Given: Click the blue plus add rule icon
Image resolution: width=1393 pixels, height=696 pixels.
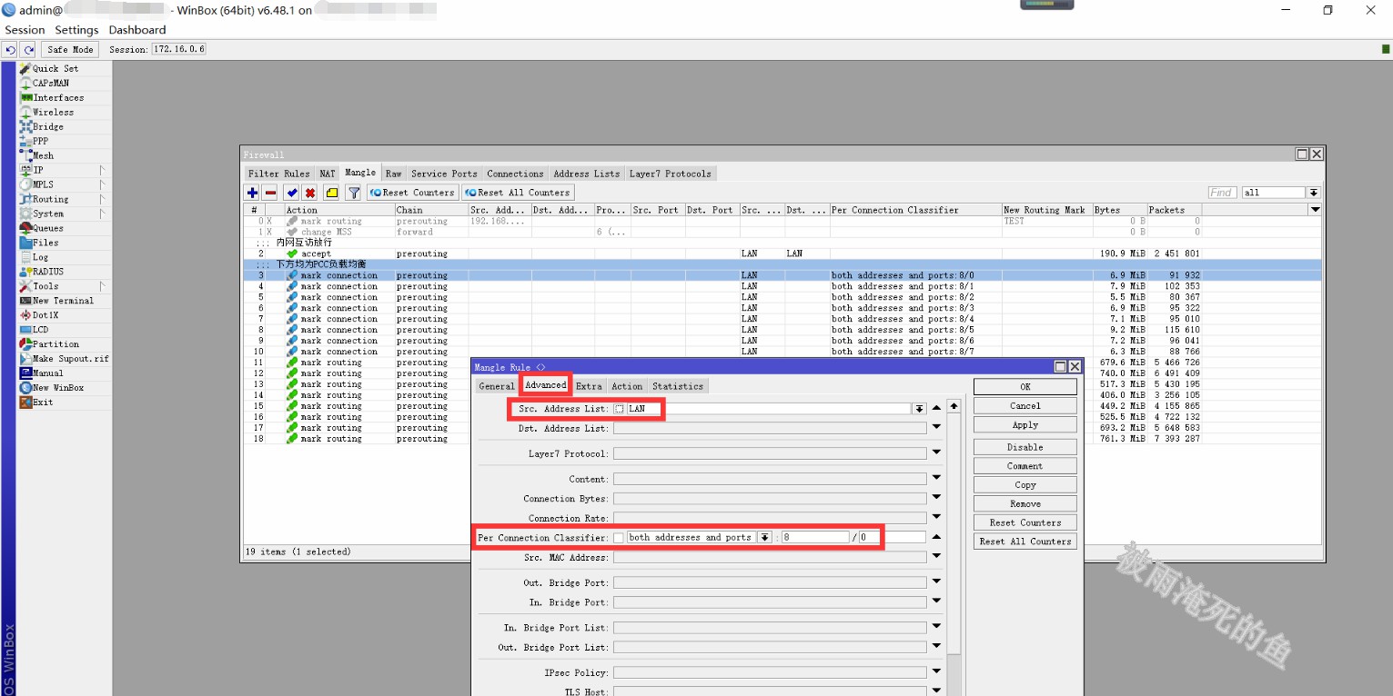Looking at the screenshot, I should (252, 193).
